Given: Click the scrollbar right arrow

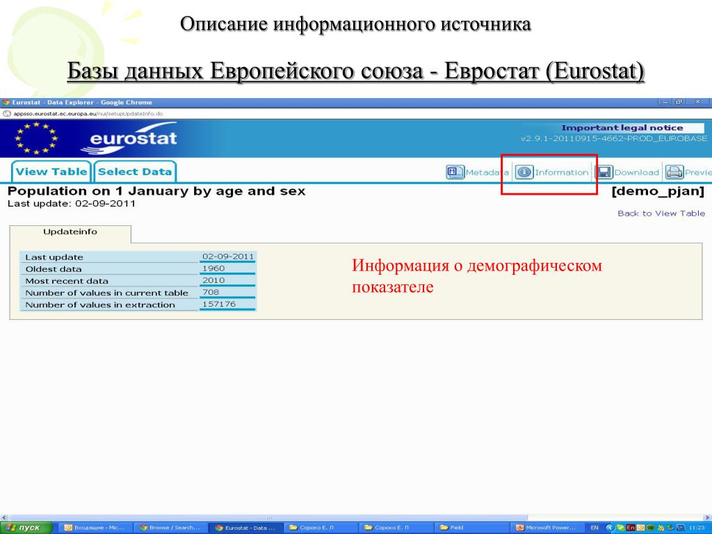Looking at the screenshot, I should click(x=707, y=517).
